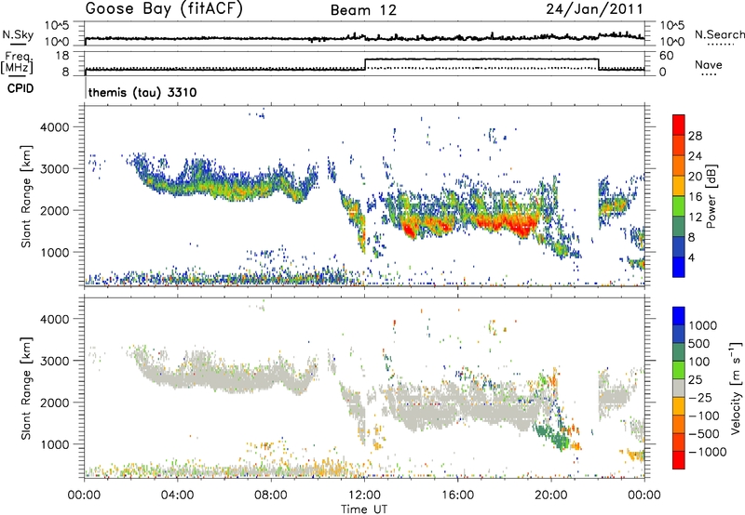
Task: Click the "4000" tick on the power panel axis
Action: click(x=54, y=127)
